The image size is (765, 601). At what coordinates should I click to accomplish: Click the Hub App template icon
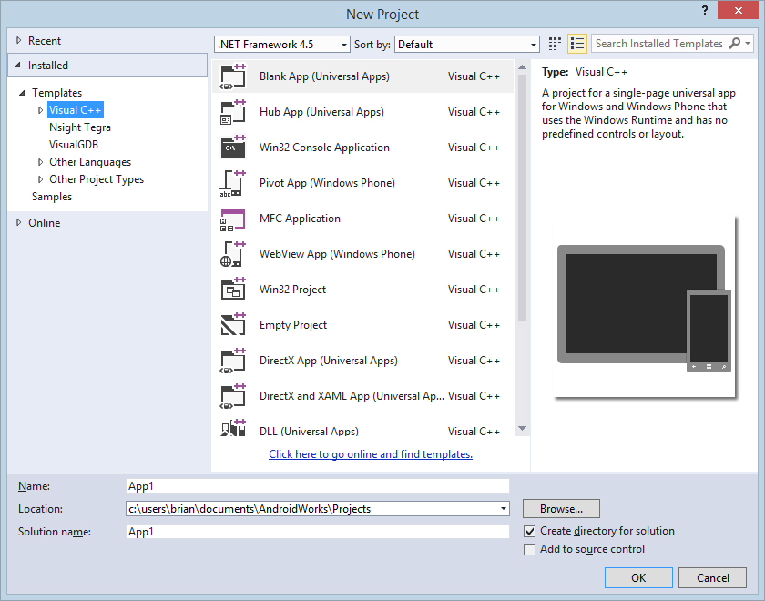click(233, 112)
